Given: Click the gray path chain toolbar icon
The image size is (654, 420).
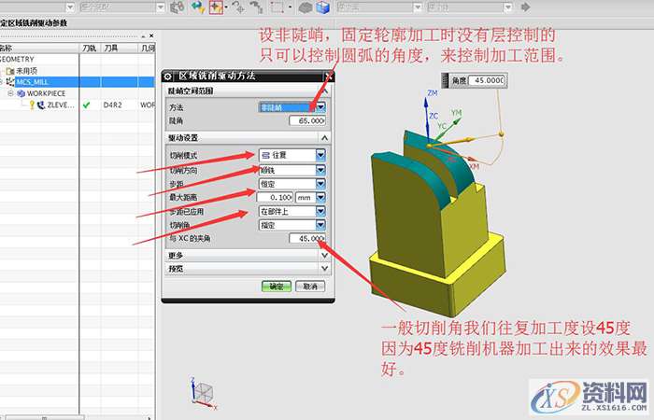Looking at the screenshot, I should (x=256, y=7).
